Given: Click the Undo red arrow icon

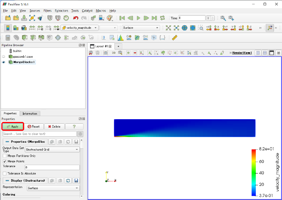Looking at the screenshot, I should (75, 18).
